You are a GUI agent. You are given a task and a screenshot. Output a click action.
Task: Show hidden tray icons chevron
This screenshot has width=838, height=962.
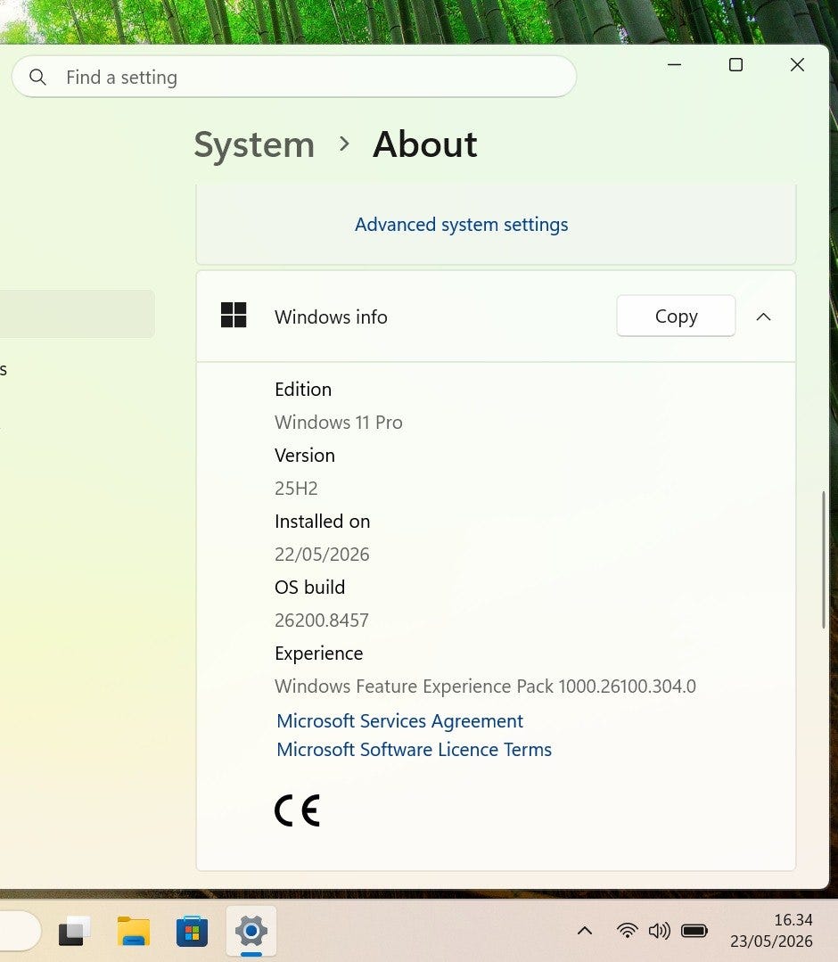coord(585,931)
